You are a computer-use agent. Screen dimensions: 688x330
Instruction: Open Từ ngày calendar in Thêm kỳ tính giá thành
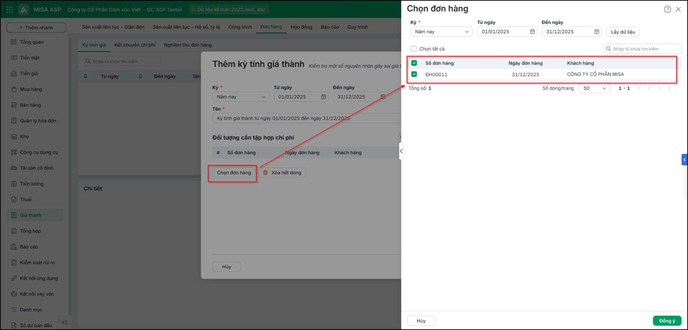(324, 97)
